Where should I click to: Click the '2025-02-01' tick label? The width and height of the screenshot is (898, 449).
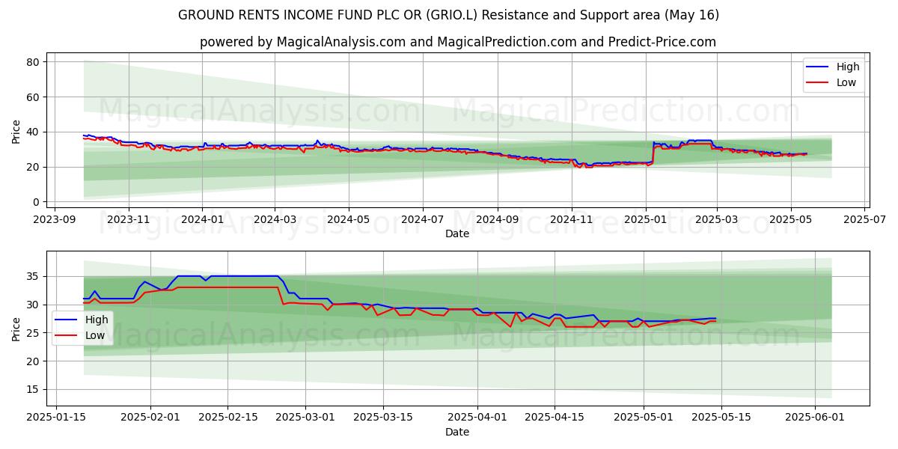[151, 418]
